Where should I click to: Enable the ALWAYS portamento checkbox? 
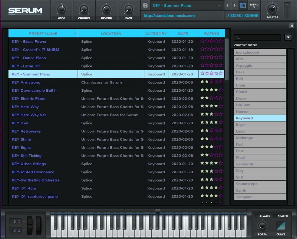pos(257,216)
